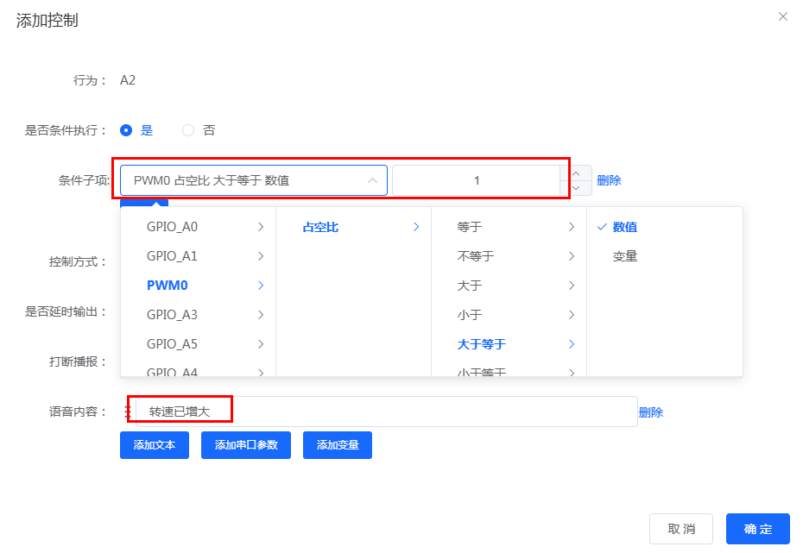Choose the 不等于 comparison operator
Viewport: 803px width, 553px height.
(477, 256)
